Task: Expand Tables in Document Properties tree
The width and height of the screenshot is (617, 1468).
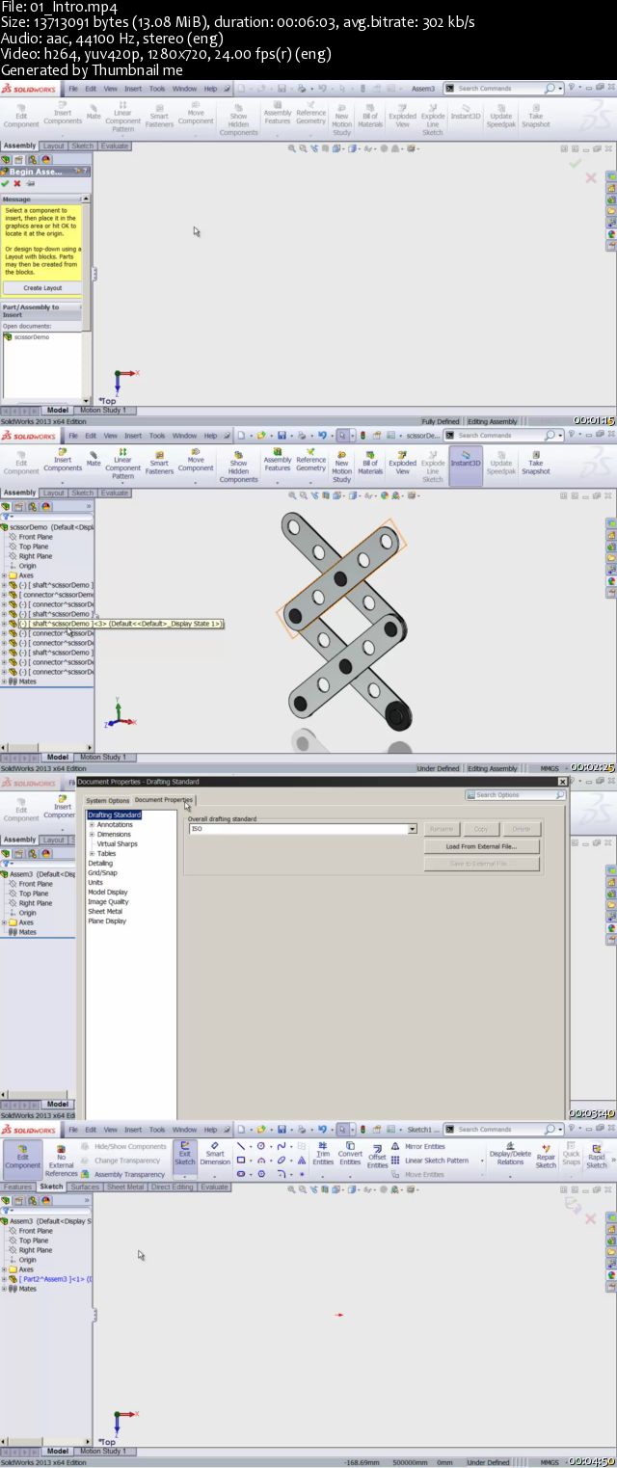Action: 92,854
